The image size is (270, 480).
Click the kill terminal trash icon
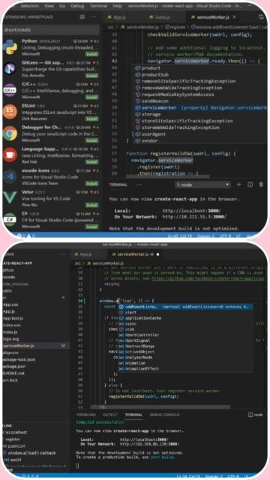click(x=261, y=184)
